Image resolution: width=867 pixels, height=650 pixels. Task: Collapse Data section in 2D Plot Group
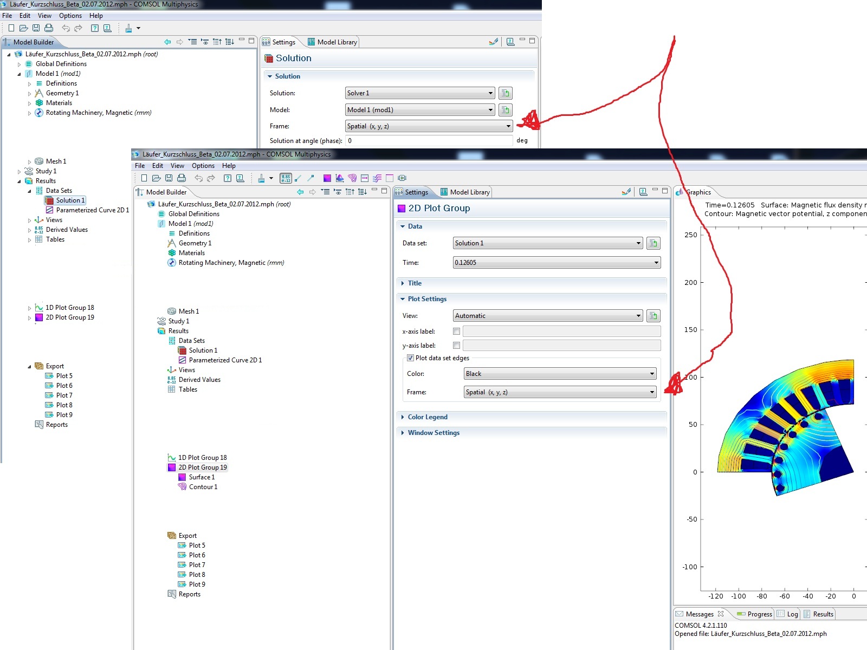(x=415, y=226)
